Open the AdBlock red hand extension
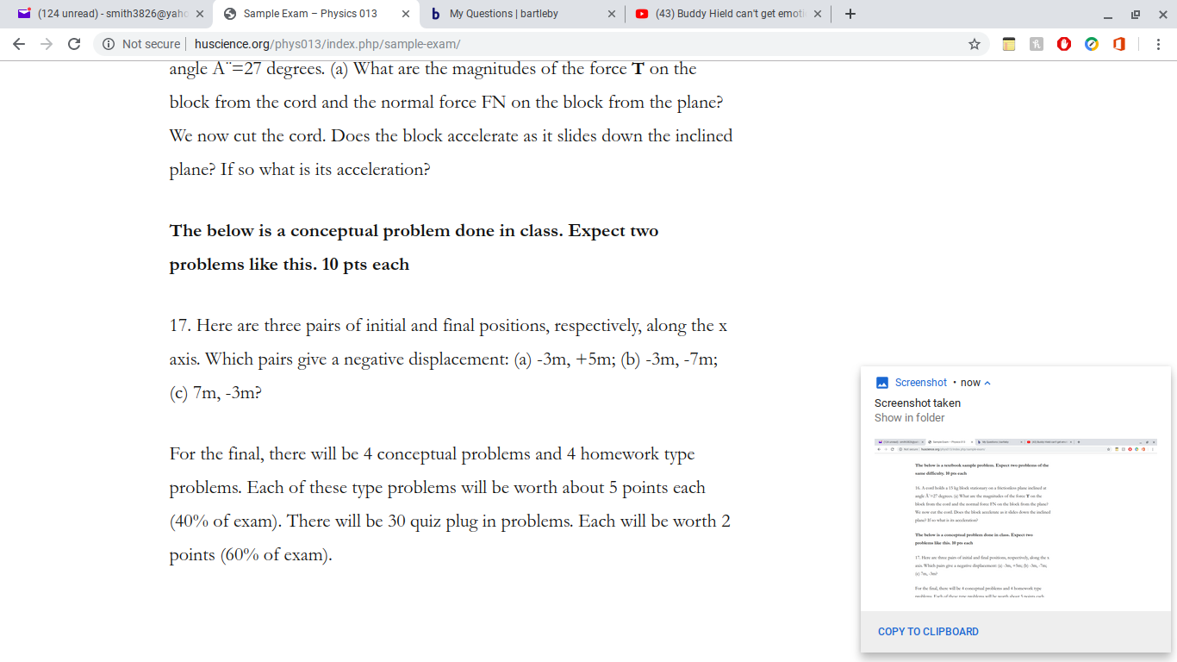 point(1064,44)
